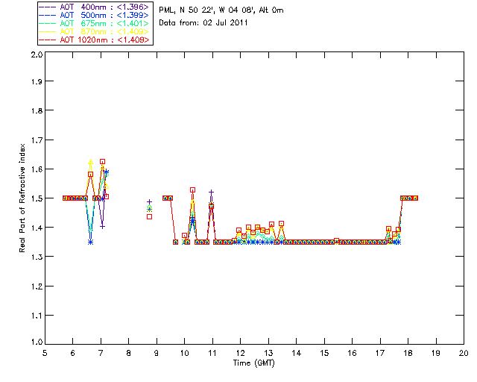Click the 'Time (GMT)' x-axis title
The width and height of the screenshot is (477, 382).
[x=253, y=363]
